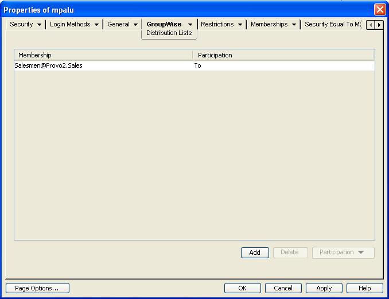Click the Add button
This screenshot has height=299, width=389.
pyautogui.click(x=255, y=253)
